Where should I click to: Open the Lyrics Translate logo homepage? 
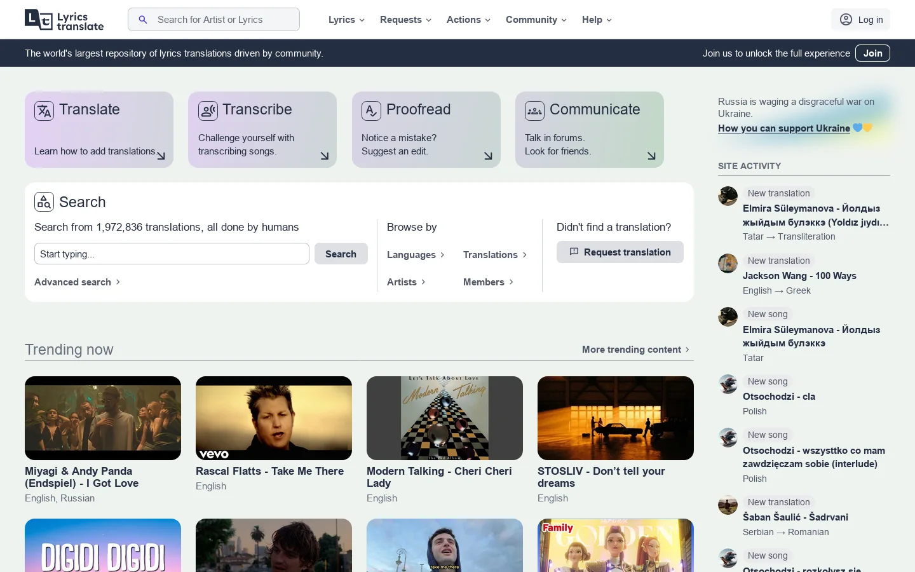tap(64, 20)
